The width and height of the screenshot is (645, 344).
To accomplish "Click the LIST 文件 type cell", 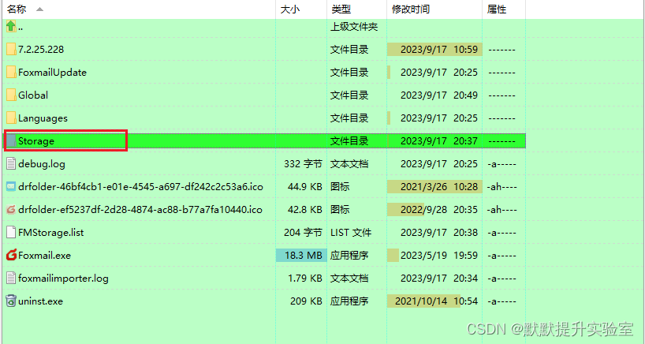I will [x=351, y=233].
